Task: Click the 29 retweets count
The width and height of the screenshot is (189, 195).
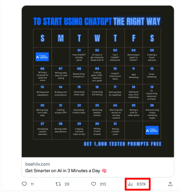Action: (67, 184)
